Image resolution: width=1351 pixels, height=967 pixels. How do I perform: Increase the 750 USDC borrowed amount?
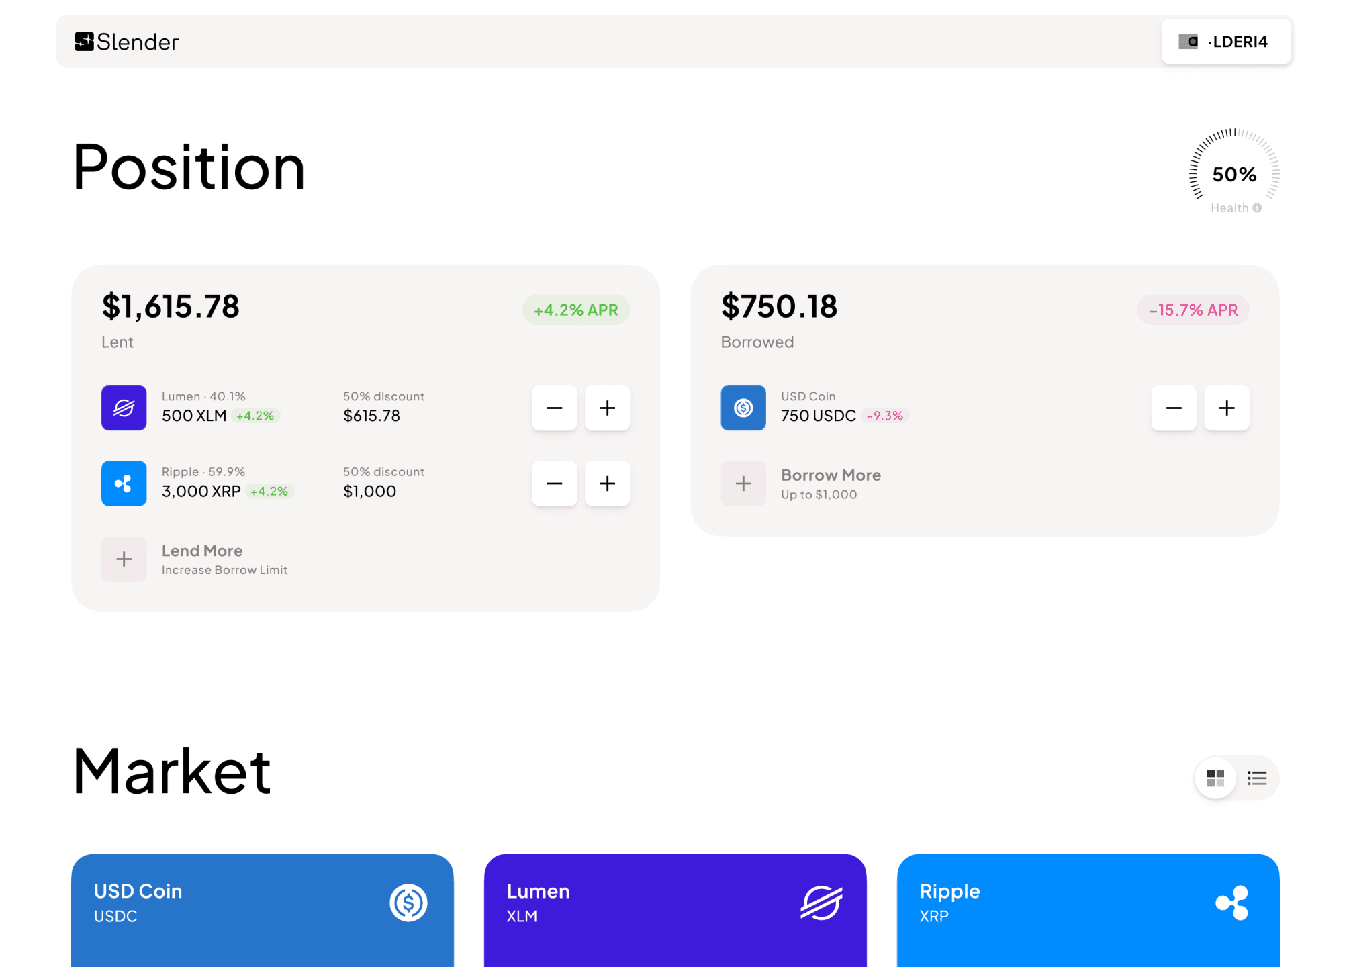tap(1226, 408)
